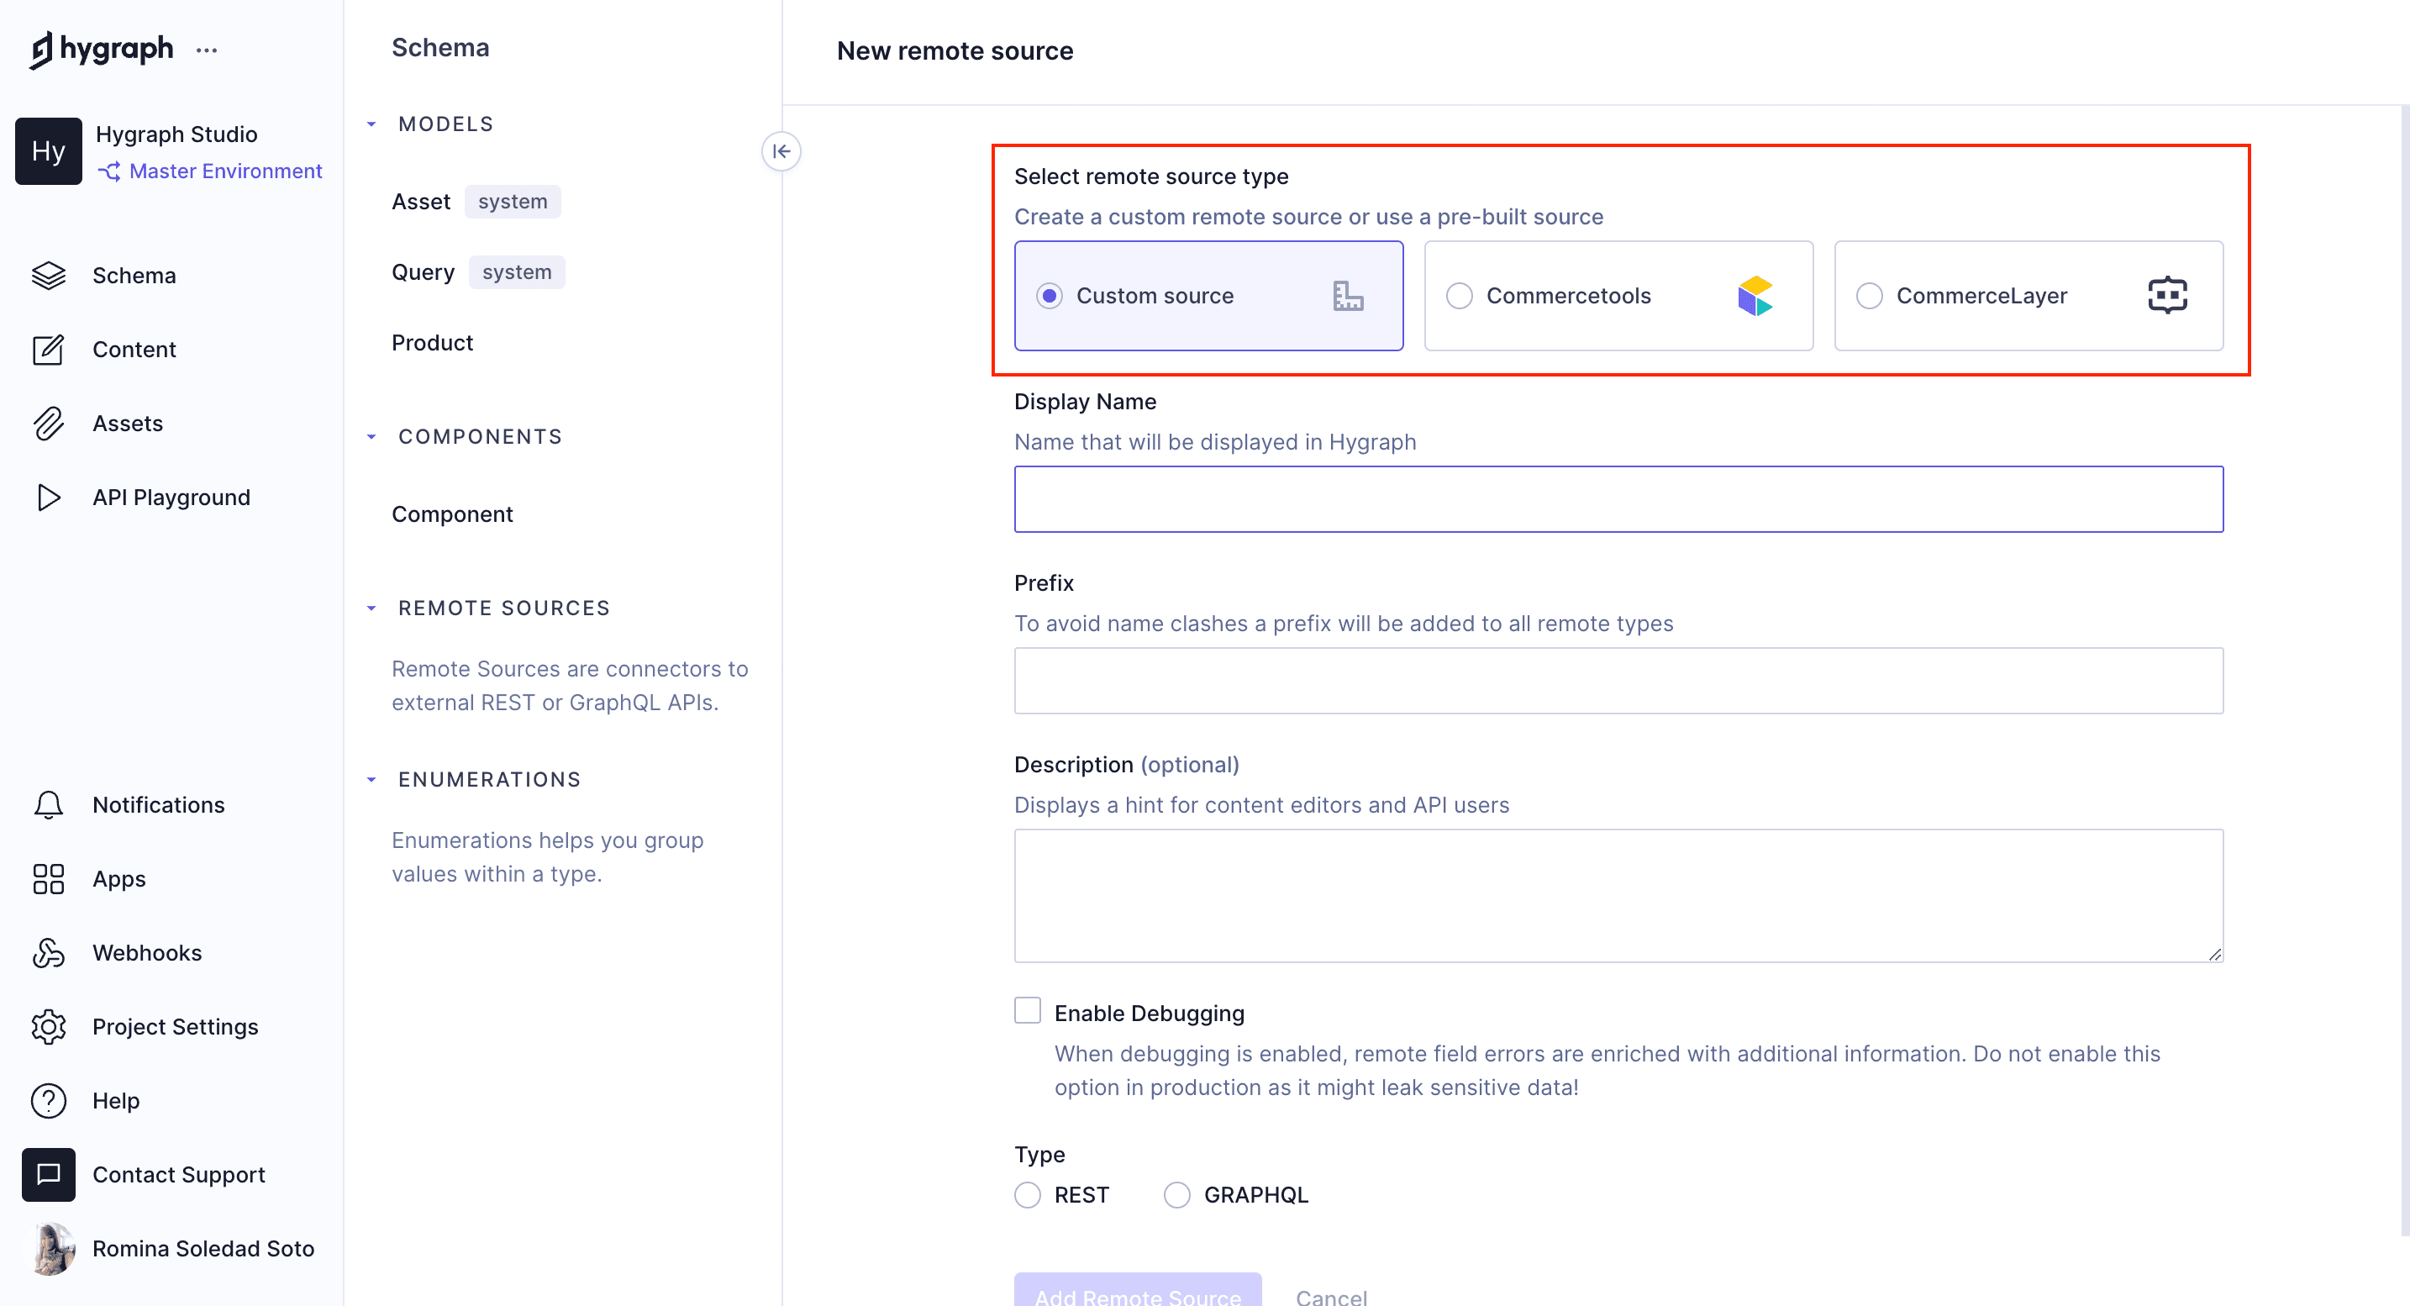Choose the GRAPHQL type radio button
2410x1306 pixels.
[1176, 1195]
